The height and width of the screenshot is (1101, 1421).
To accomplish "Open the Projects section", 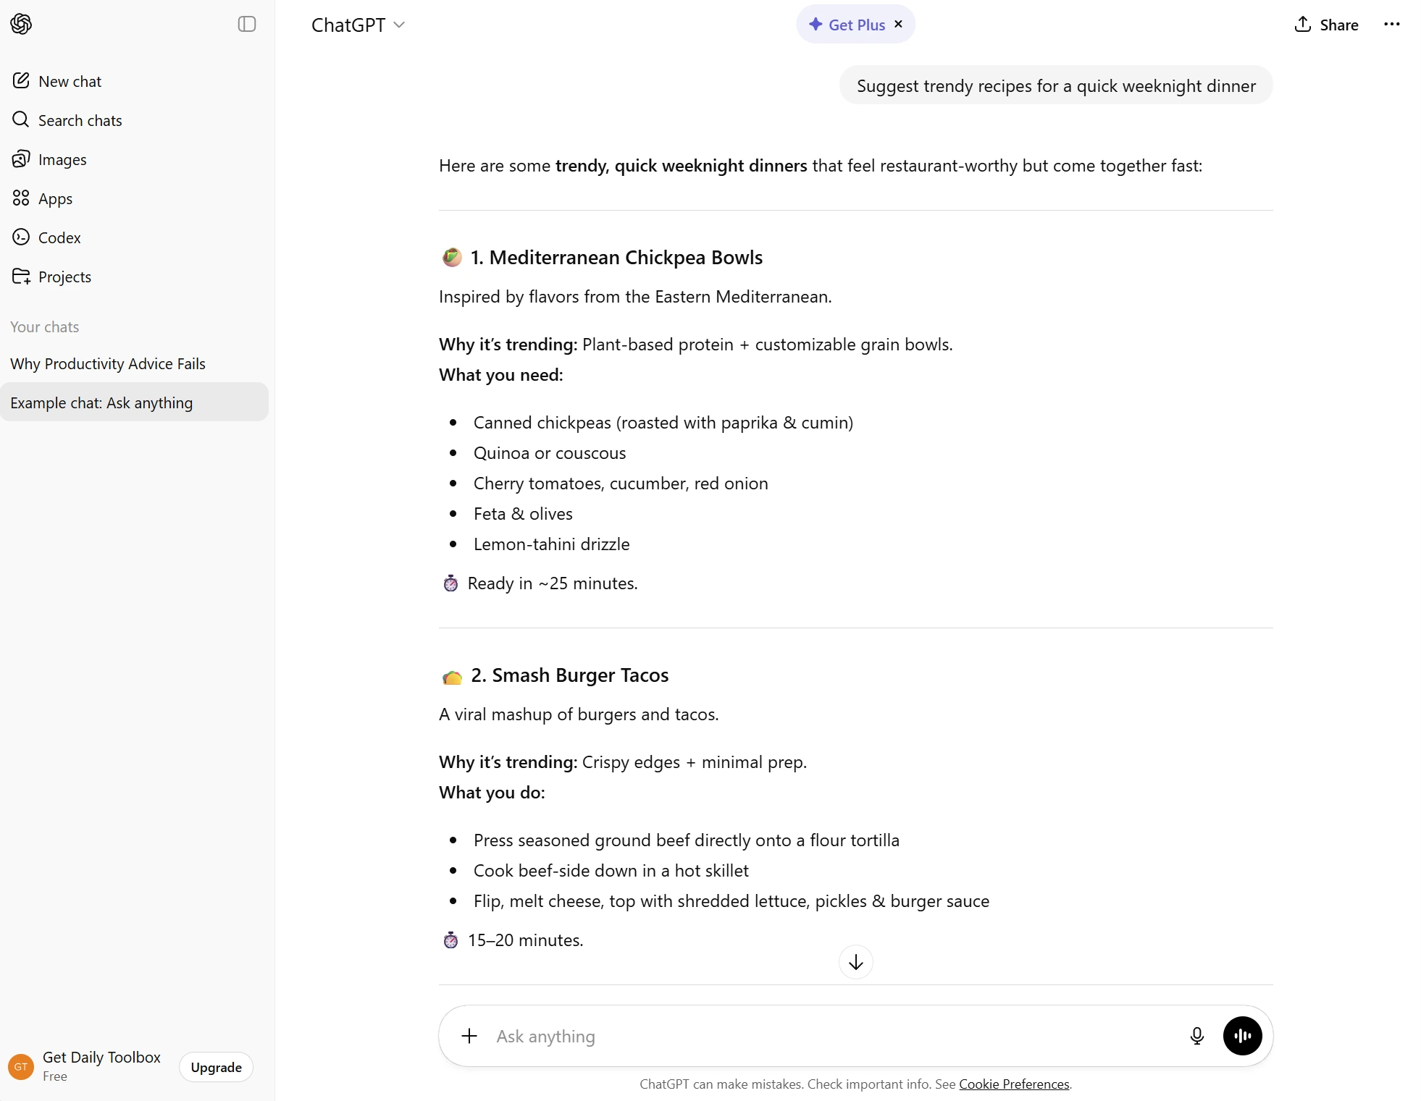I will [x=64, y=277].
